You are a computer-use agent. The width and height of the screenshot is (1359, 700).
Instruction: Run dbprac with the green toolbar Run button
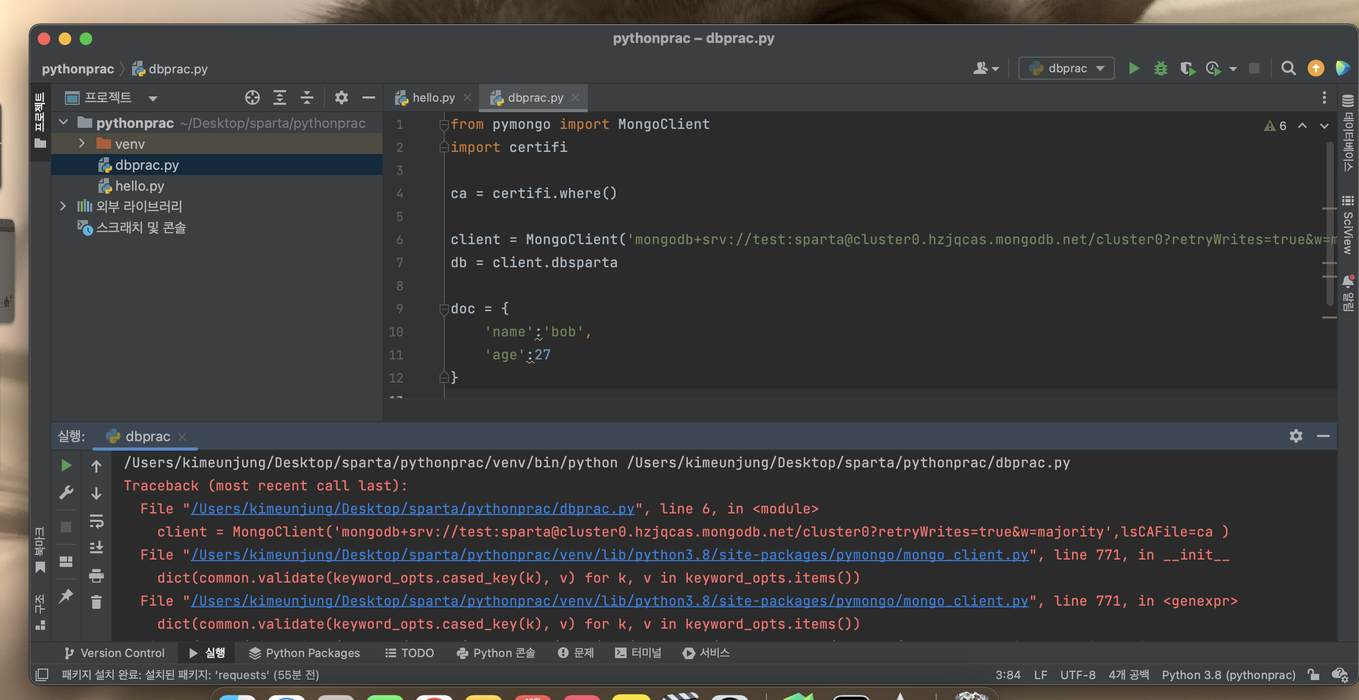(x=1134, y=69)
